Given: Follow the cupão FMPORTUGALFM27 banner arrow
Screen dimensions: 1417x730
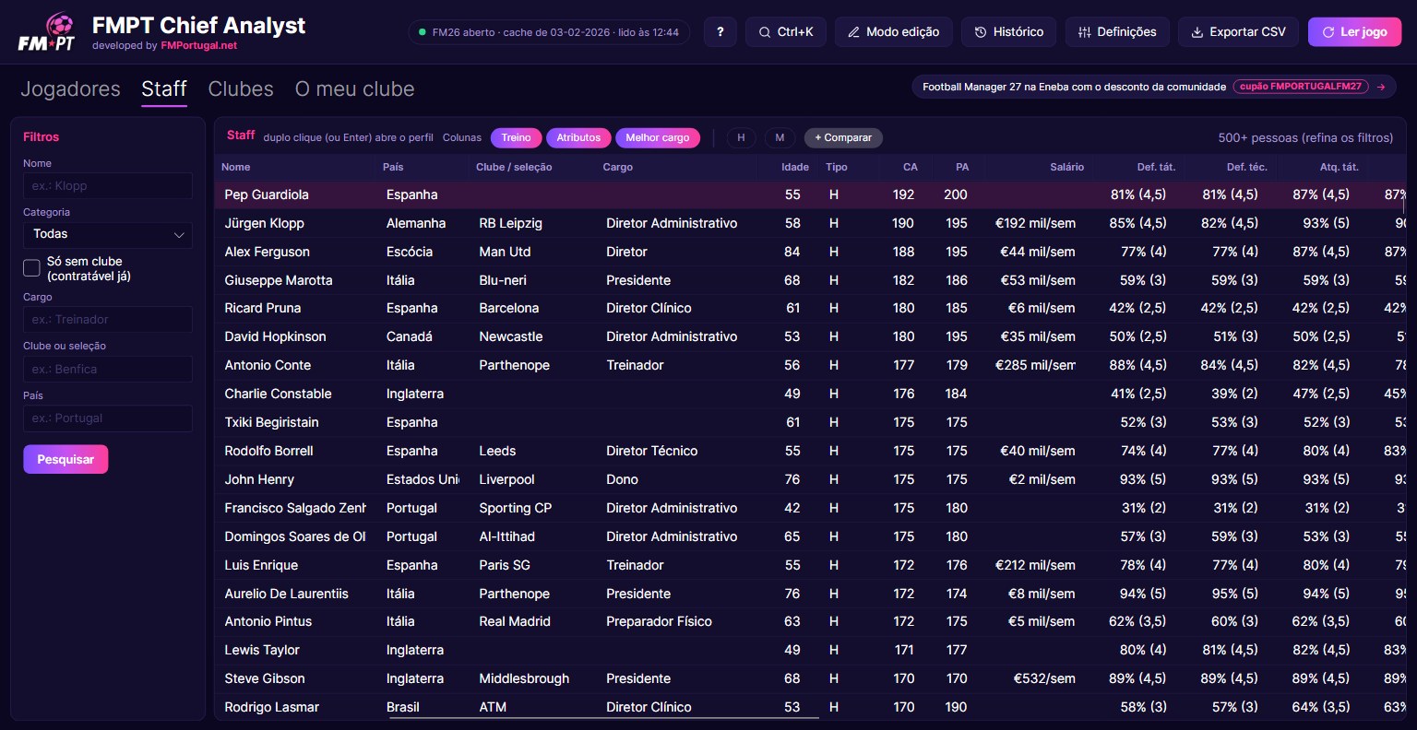Looking at the screenshot, I should coord(1381,87).
